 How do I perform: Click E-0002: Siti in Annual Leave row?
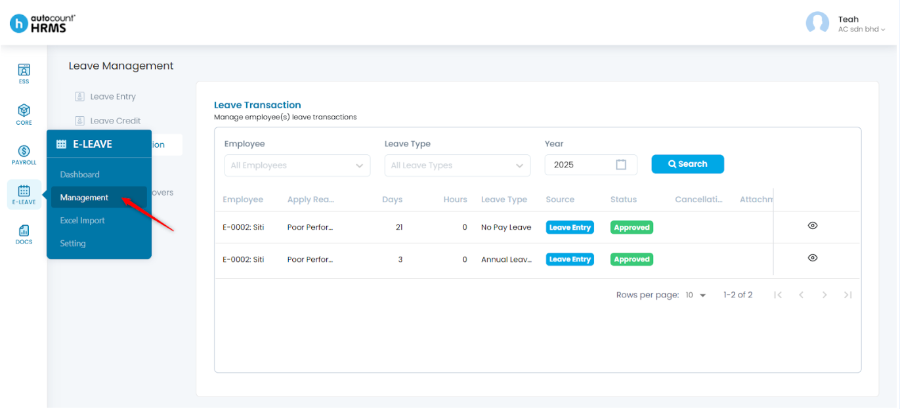click(x=243, y=259)
